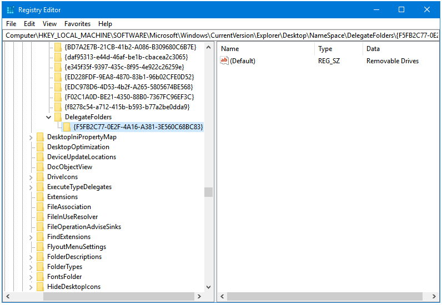Open the File menu
The width and height of the screenshot is (442, 305).
click(11, 24)
